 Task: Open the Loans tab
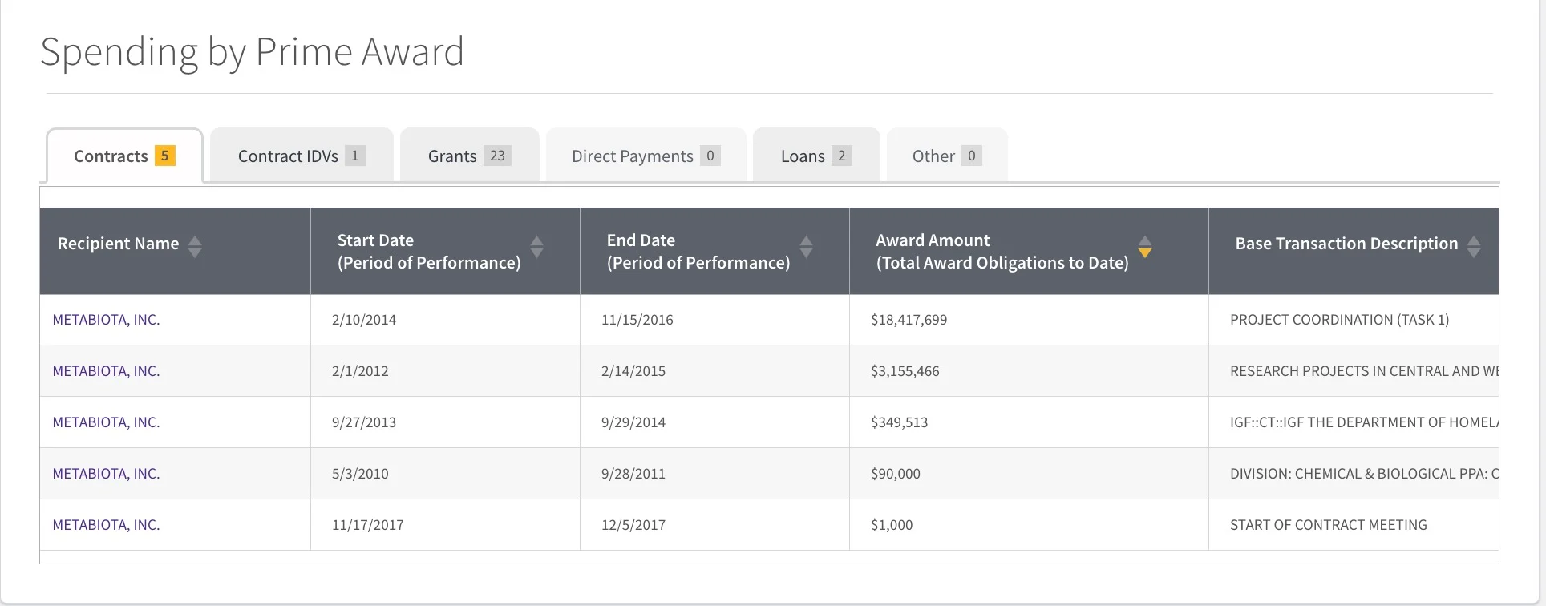point(816,156)
